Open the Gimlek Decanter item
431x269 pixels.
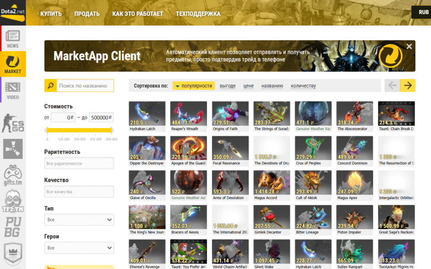272,220
